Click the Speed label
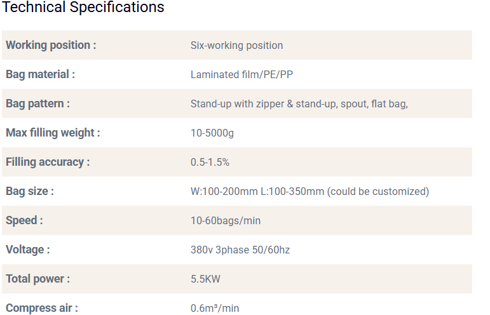The height and width of the screenshot is (315, 490). point(24,220)
